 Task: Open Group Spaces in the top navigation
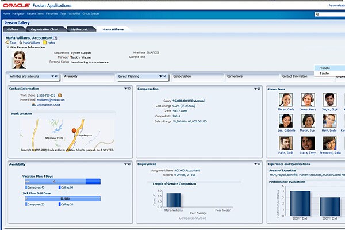(x=91, y=14)
